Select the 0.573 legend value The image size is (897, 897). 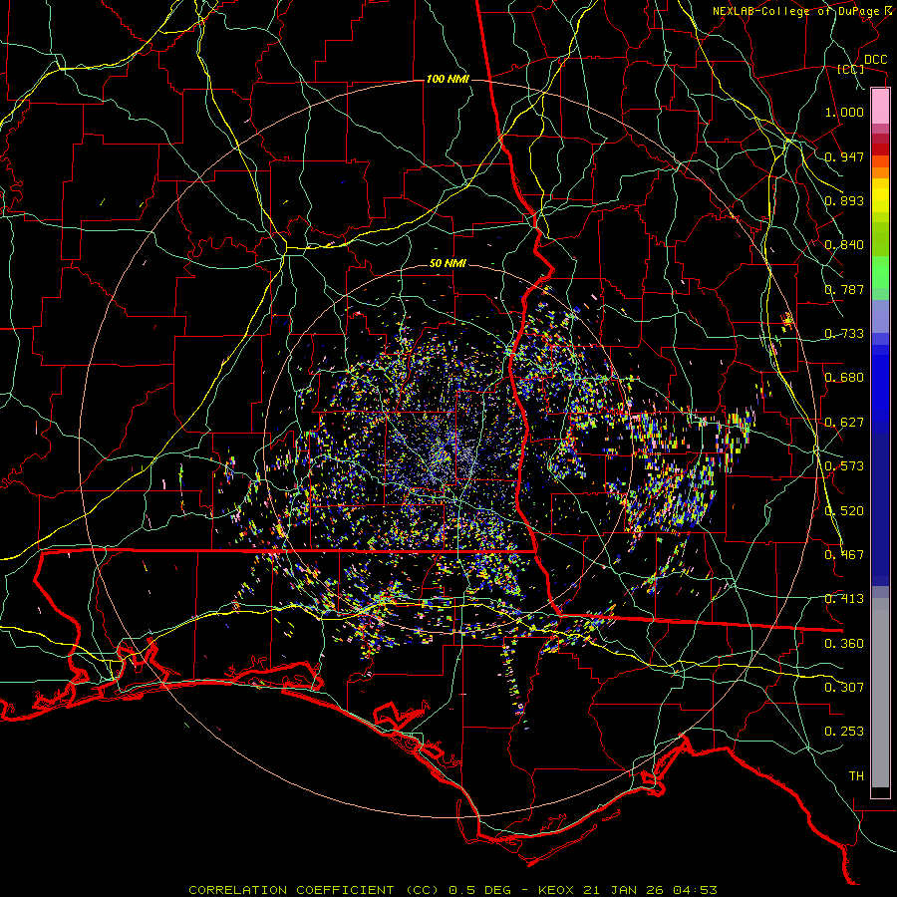[x=844, y=466]
